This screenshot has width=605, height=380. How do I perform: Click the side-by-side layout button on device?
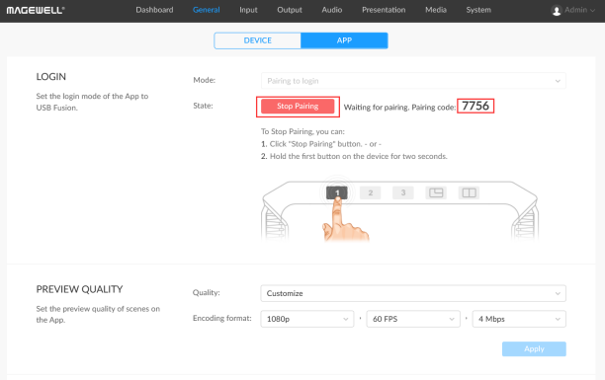click(x=469, y=192)
